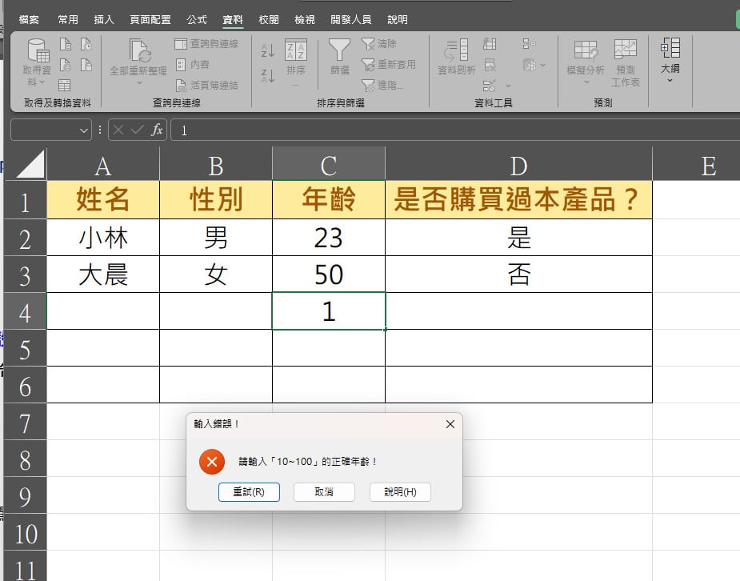Select the age cell showing 23
The height and width of the screenshot is (581, 740).
(x=329, y=238)
